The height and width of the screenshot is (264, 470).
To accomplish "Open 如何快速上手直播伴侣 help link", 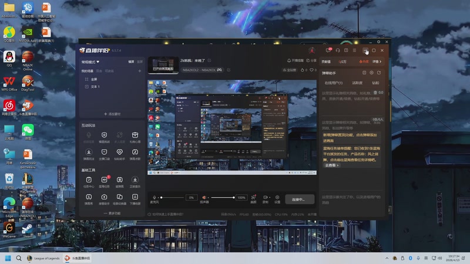I will (166, 214).
